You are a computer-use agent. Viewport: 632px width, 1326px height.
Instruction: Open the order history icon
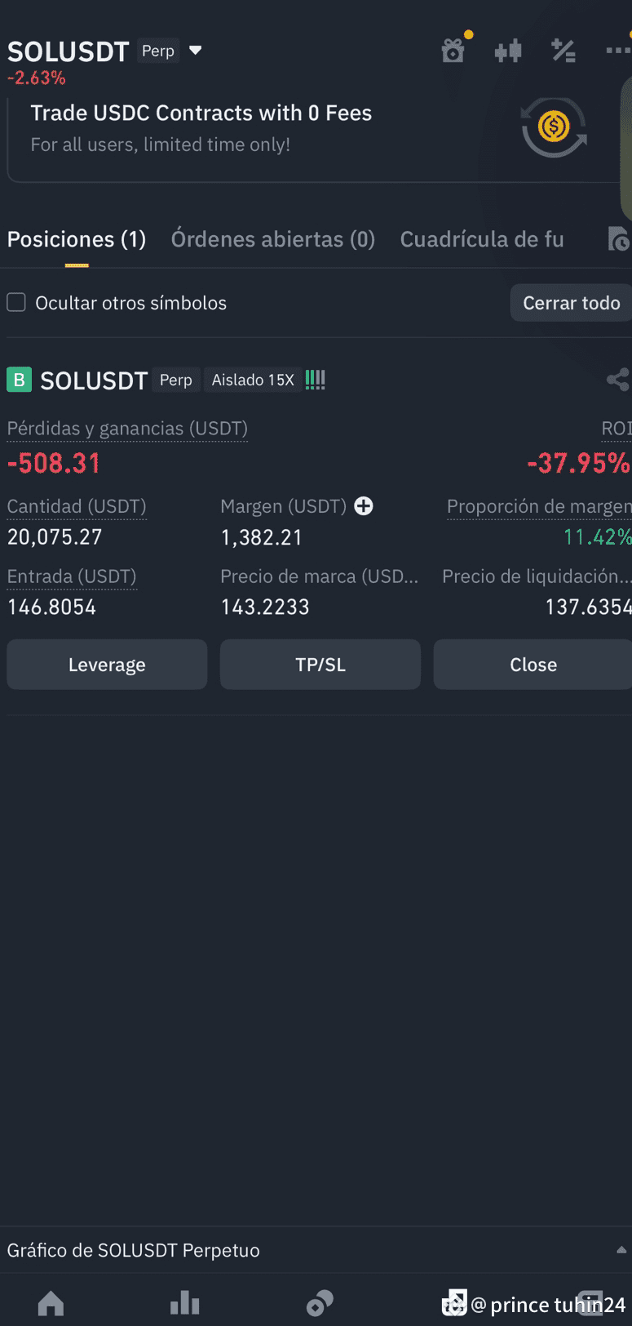pos(619,239)
